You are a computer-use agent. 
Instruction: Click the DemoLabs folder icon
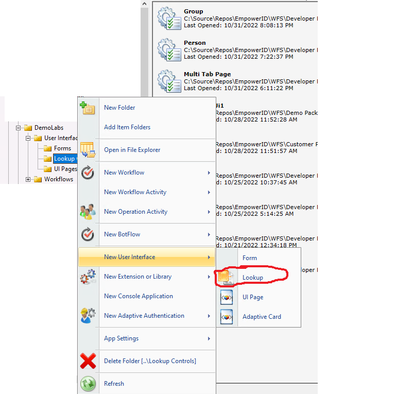coord(28,128)
